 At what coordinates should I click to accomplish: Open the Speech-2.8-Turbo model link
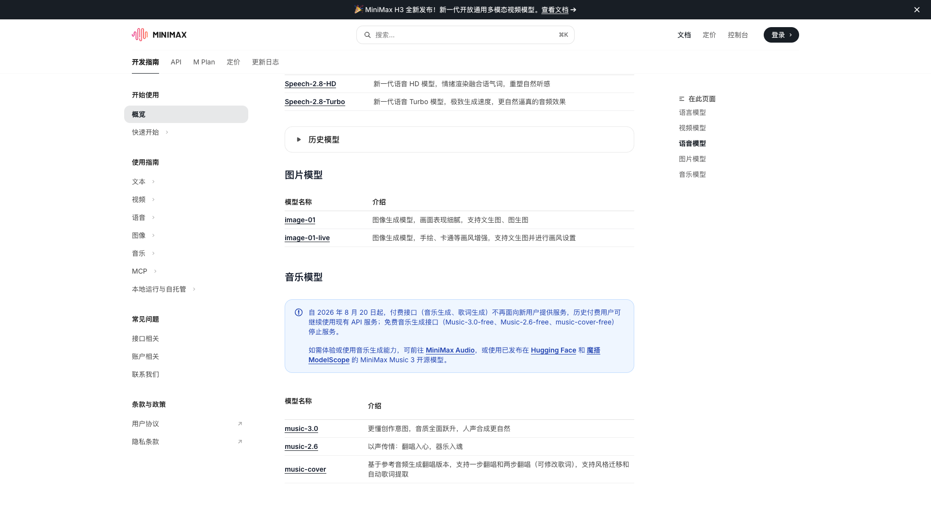(x=315, y=102)
